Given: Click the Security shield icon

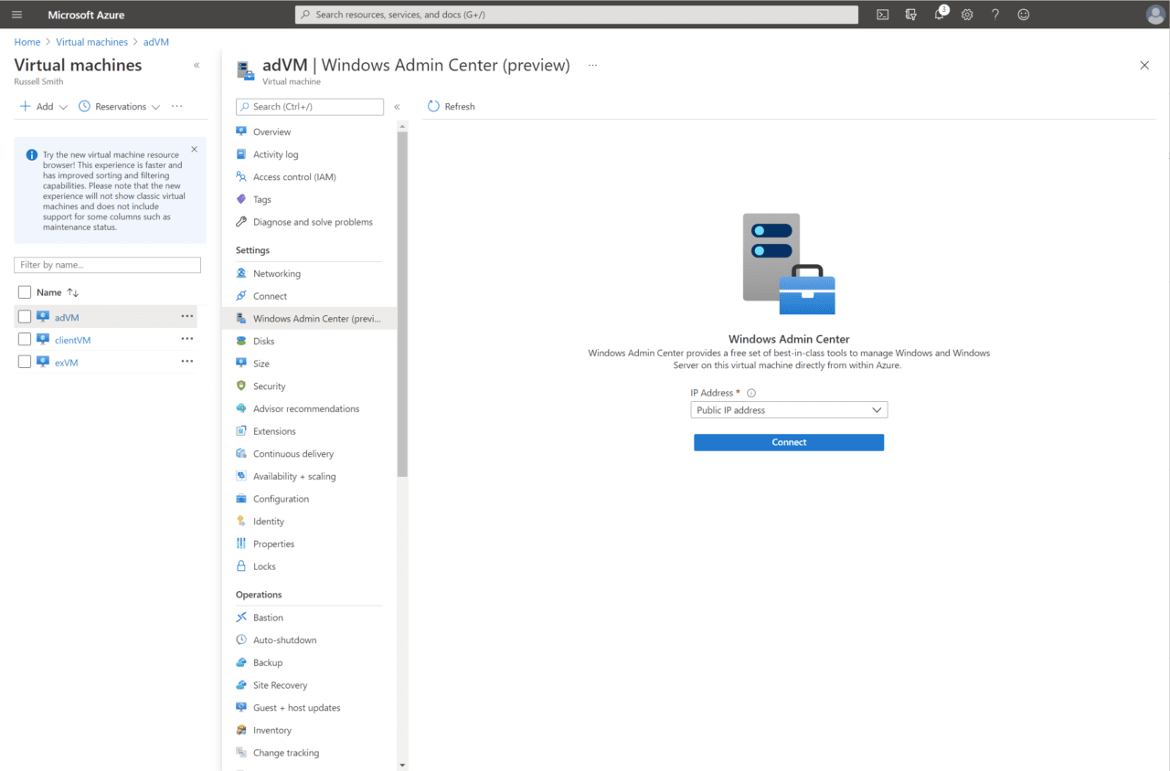Looking at the screenshot, I should pos(241,385).
